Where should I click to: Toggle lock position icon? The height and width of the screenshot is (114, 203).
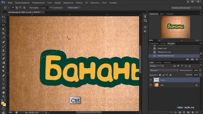pos(167,75)
